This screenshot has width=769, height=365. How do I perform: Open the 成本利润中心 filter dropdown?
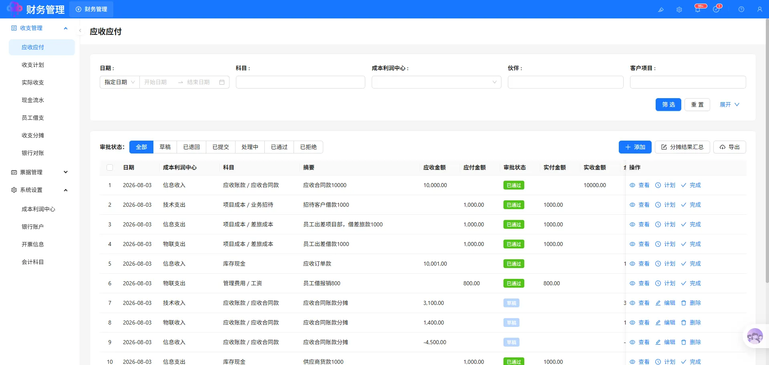click(x=436, y=82)
